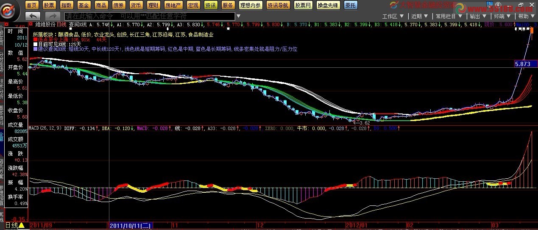Click the 所属板块 sector text line
Viewport: 538px width, 230px height.
coord(123,35)
